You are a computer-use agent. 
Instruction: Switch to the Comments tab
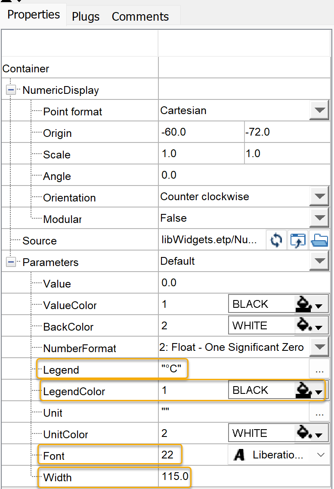(x=140, y=17)
